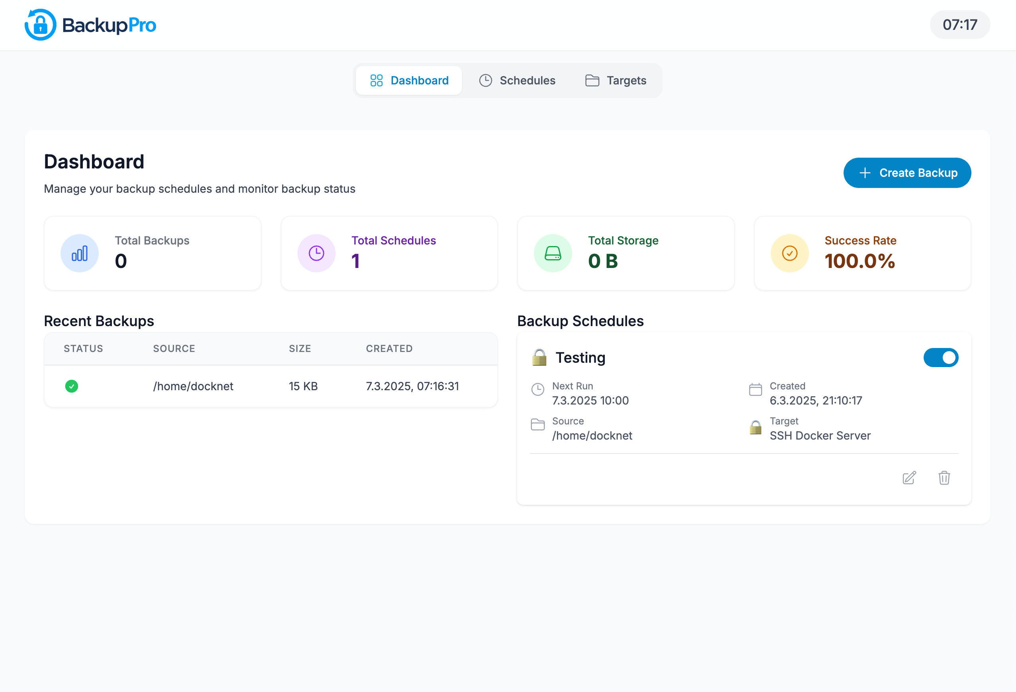Click the Next Run clock icon
This screenshot has height=692, width=1016.
coord(537,389)
